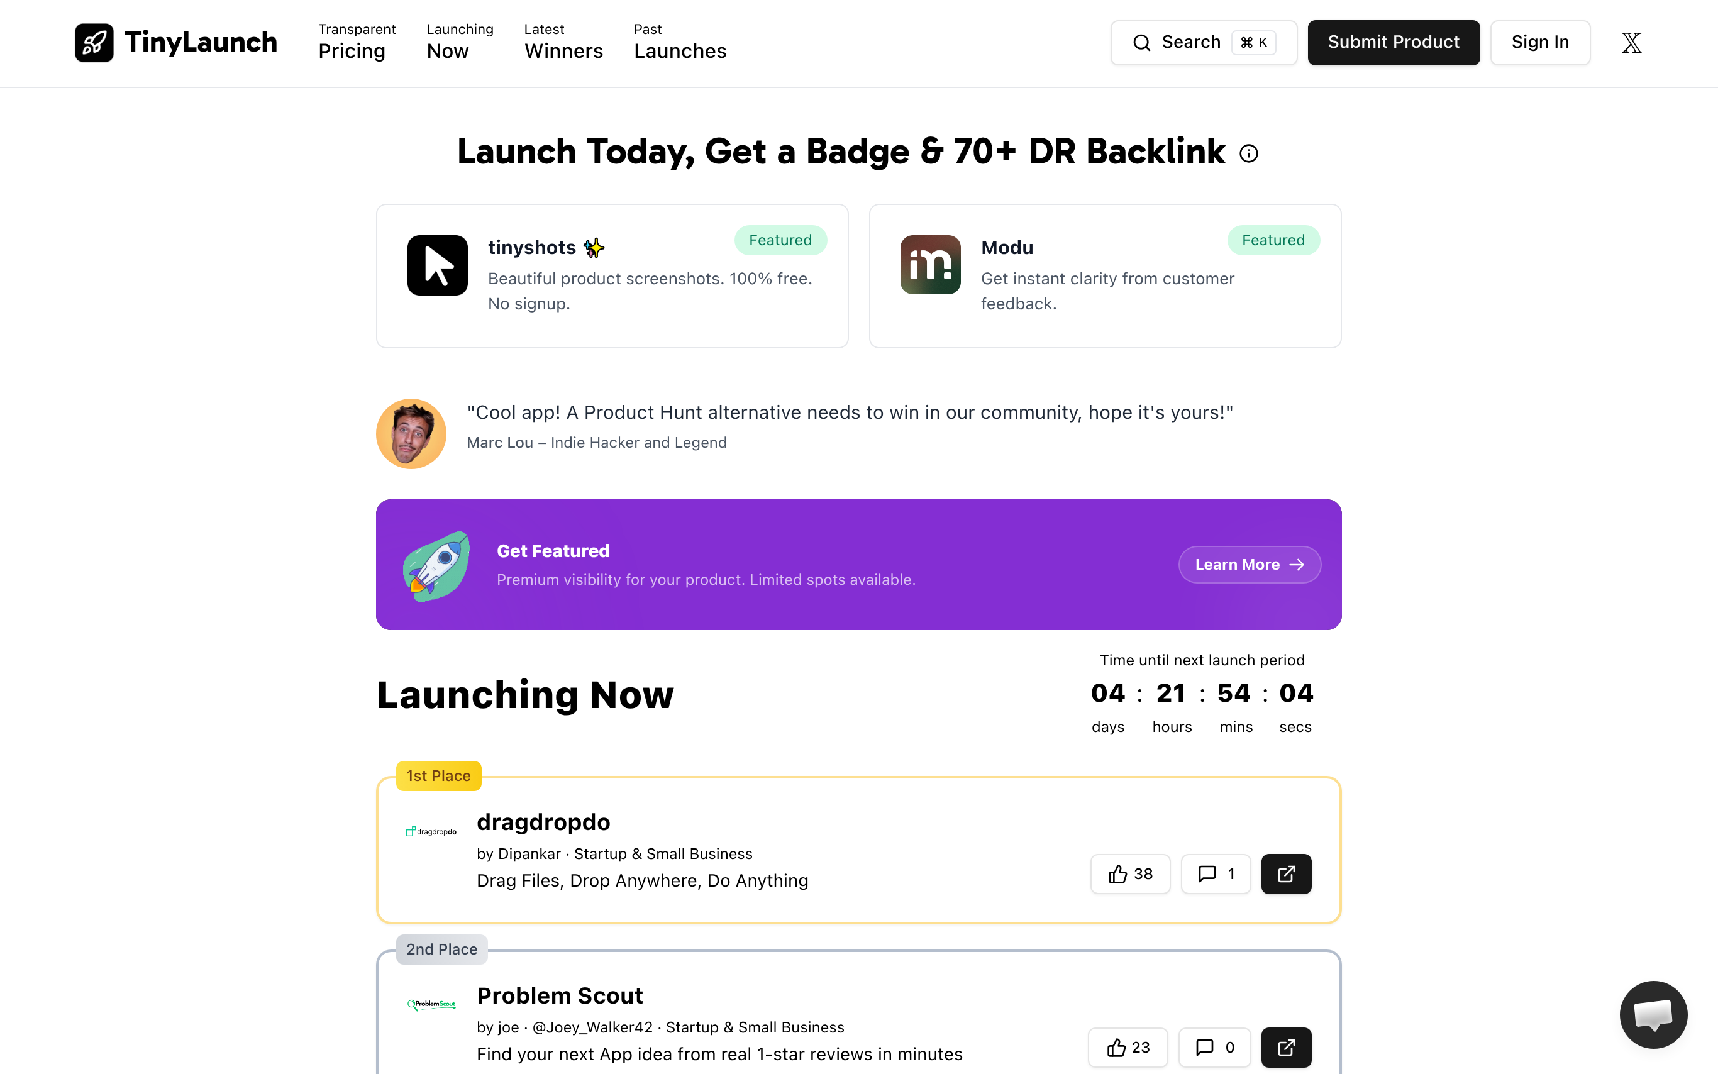Click the Submit Product button

click(1394, 43)
